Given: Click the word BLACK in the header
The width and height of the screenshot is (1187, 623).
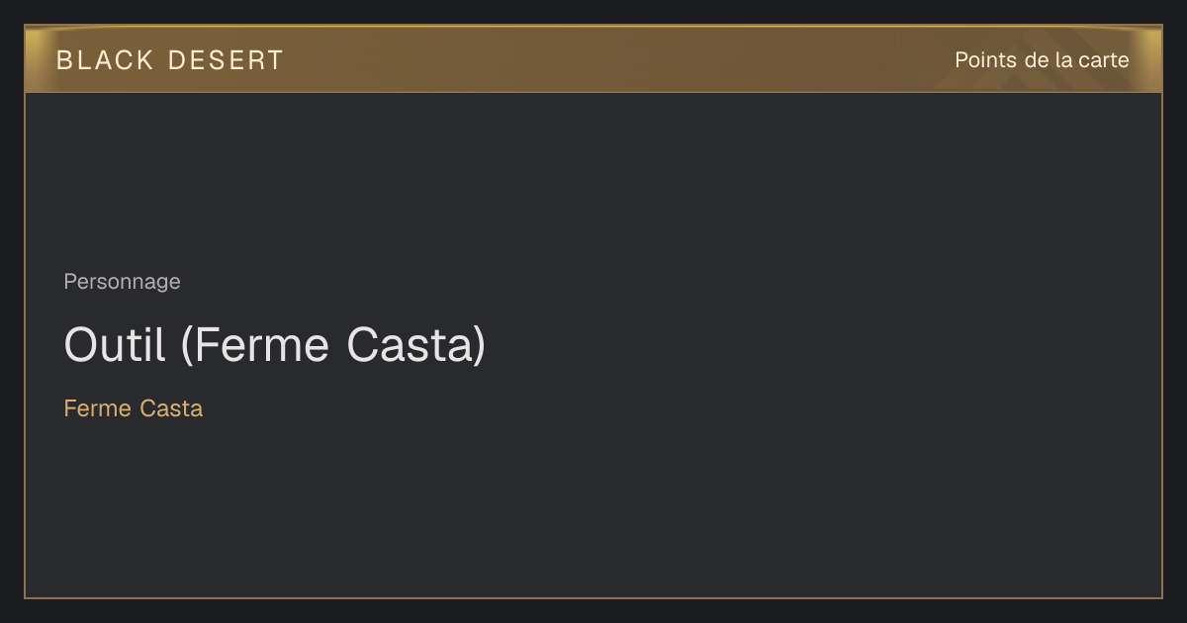Looking at the screenshot, I should pos(105,60).
